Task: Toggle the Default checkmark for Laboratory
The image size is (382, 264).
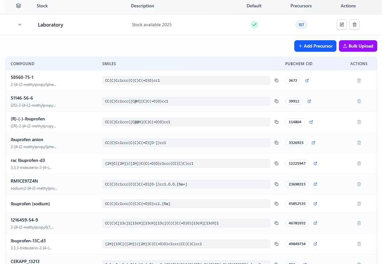Action: point(254,25)
